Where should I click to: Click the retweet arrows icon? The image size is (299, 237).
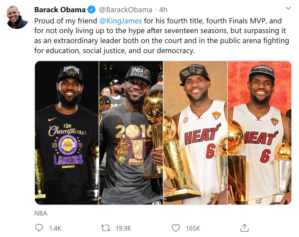tap(106, 228)
